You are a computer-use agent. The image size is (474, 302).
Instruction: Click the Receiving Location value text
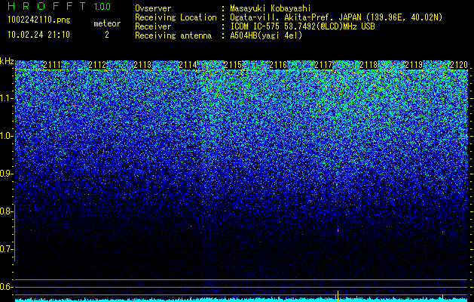[x=336, y=17]
